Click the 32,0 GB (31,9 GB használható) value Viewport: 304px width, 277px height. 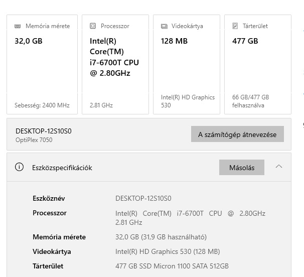(x=161, y=237)
